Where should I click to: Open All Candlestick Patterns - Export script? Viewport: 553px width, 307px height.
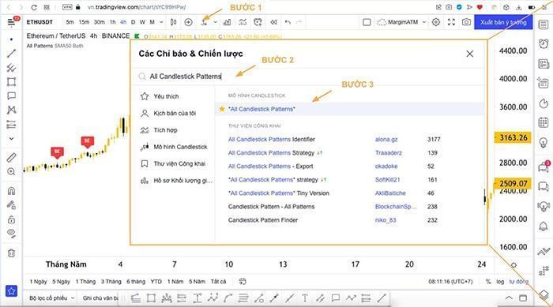pos(270,167)
